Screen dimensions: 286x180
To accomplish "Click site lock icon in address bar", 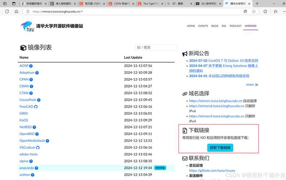I will pos(28,12).
